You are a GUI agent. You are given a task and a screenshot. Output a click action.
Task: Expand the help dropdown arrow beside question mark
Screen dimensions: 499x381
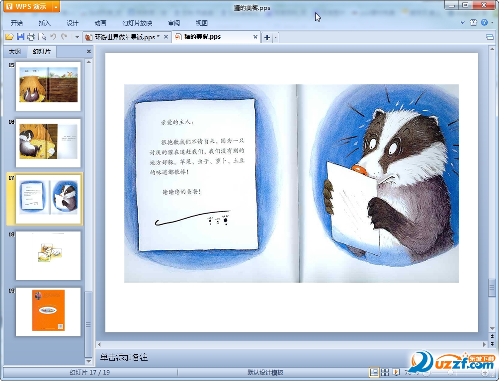(x=492, y=22)
